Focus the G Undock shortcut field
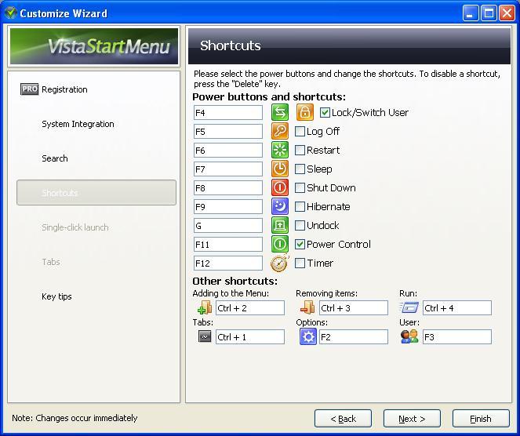Screen dimensions: 520x436 point(228,226)
